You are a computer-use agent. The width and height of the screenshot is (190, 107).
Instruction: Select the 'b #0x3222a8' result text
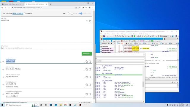pyautogui.click(x=10, y=61)
